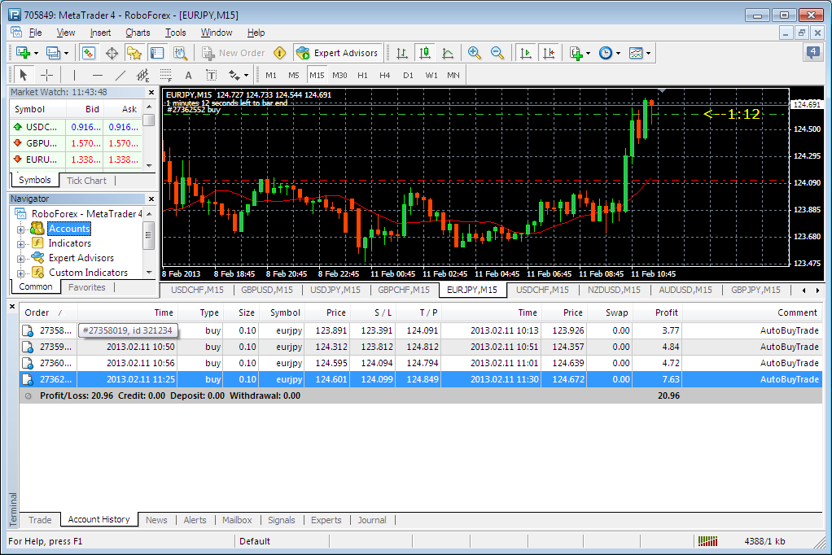Click the chat notification icon top-right

(813, 53)
